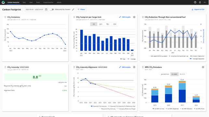Select the EU ETS option
The height and width of the screenshot is (117, 209).
coord(182,74)
